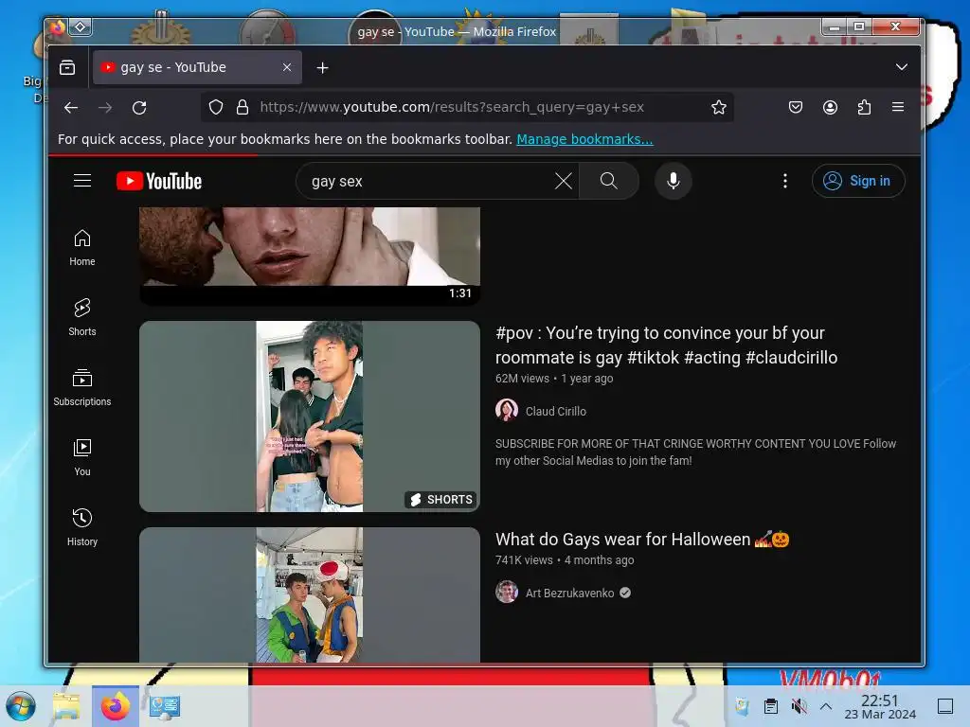The image size is (970, 727).
Task: Open the Manage bookmarks link
Action: point(584,139)
